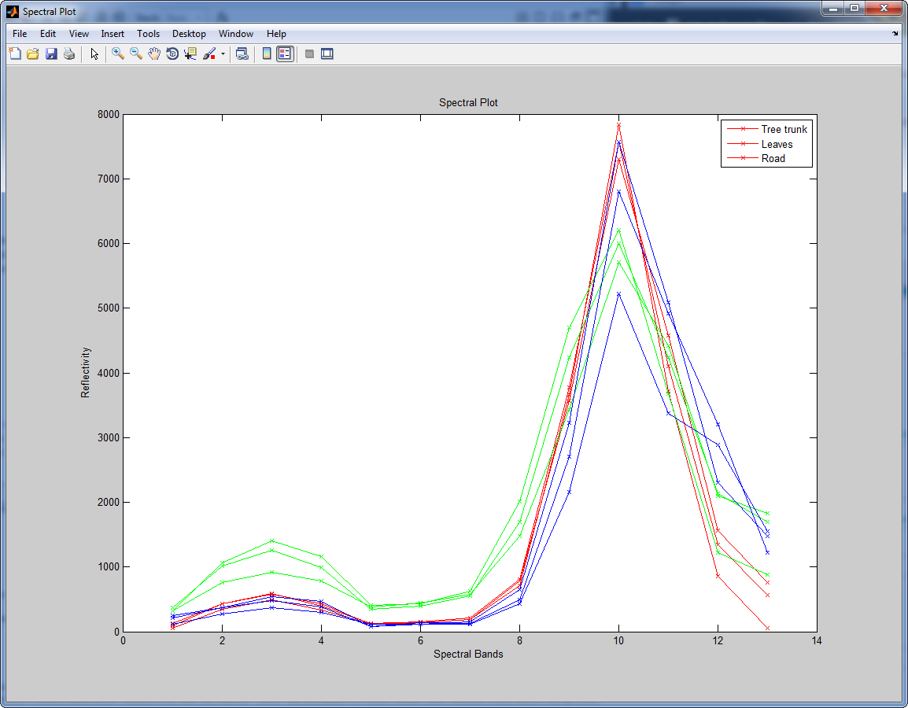Open the Desktop menu
Screen dimensions: 908x708
click(x=189, y=34)
